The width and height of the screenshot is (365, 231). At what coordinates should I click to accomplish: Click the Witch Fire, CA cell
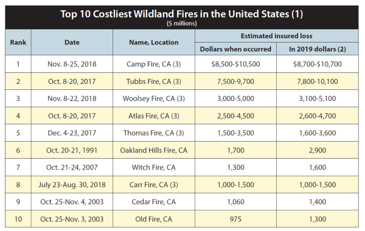[x=154, y=167]
